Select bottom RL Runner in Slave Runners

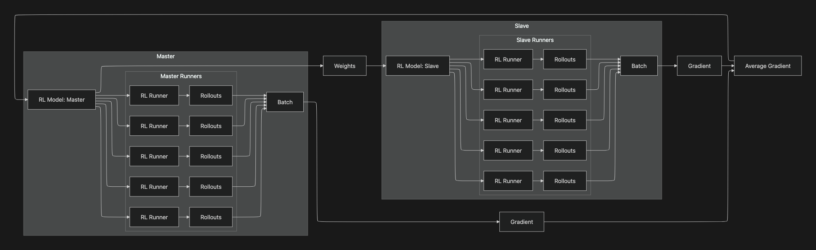click(x=508, y=181)
